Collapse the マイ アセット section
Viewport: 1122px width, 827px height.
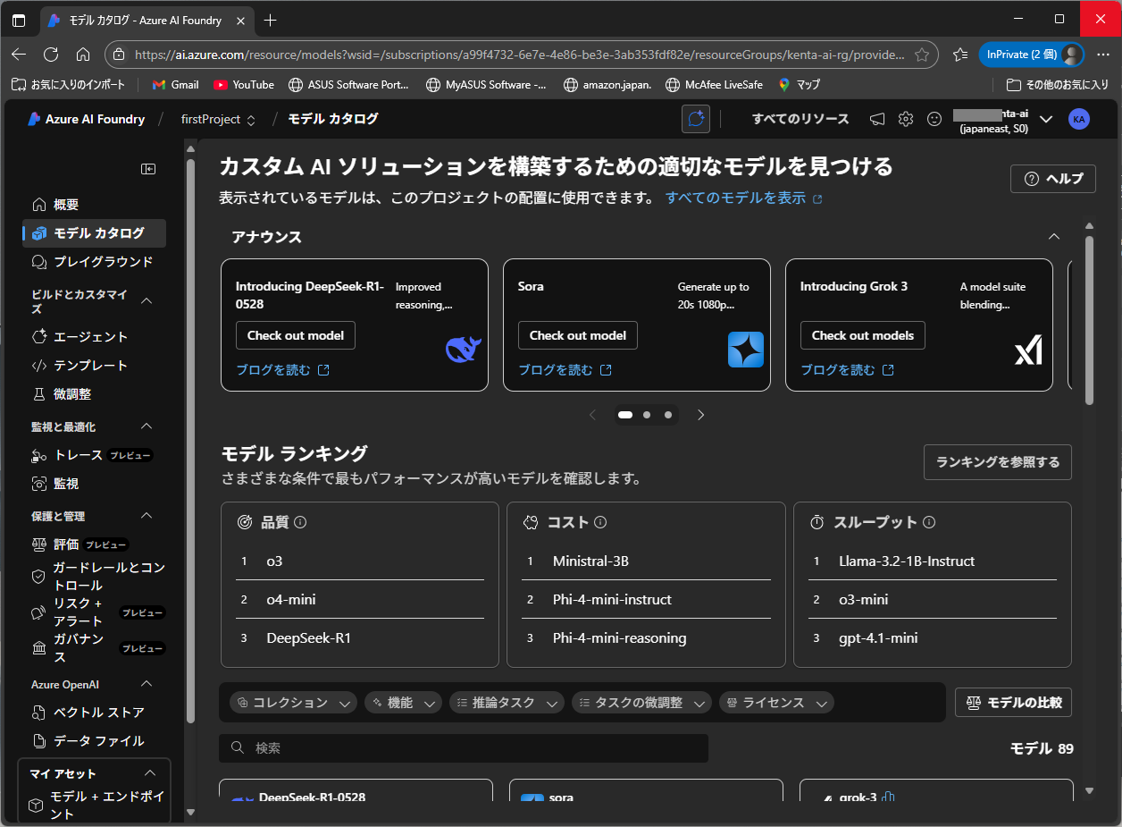click(x=150, y=773)
